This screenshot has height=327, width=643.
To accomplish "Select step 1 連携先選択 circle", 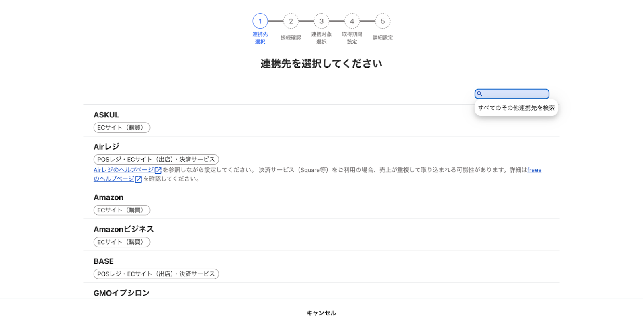I will (x=260, y=21).
